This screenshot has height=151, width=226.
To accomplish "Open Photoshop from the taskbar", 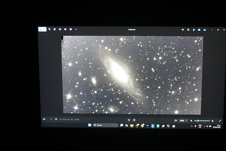I will pyautogui.click(x=148, y=126).
